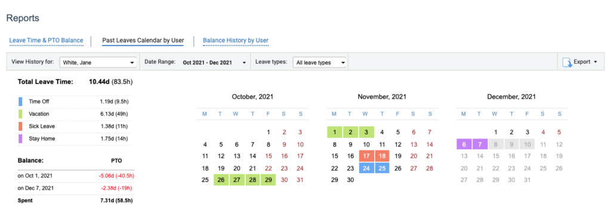Click the on Dec 7, 2021 row label

pyautogui.click(x=35, y=188)
